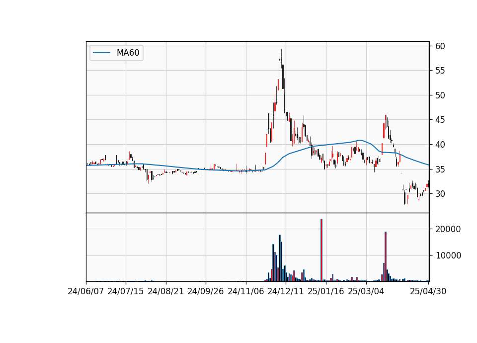Click the 60 price axis label

[x=440, y=46]
